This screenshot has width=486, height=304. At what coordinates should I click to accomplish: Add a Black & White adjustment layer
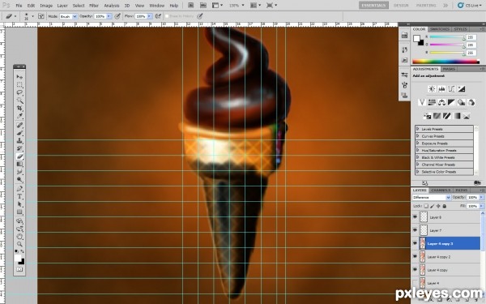pyautogui.click(x=452, y=102)
